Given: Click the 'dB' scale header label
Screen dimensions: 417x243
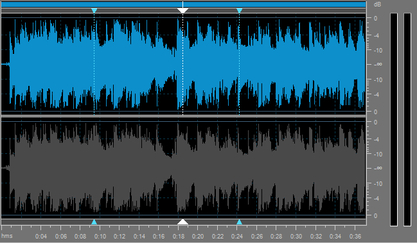Looking at the screenshot, I should pyautogui.click(x=377, y=4).
